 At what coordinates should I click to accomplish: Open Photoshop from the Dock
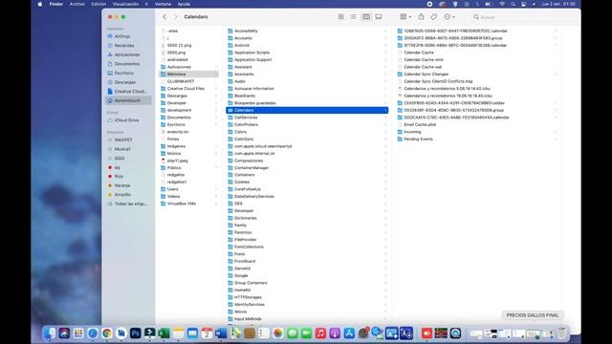[x=135, y=333]
